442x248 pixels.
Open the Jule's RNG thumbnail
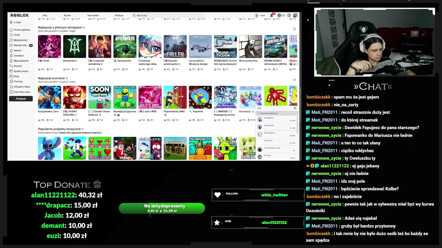(150, 97)
